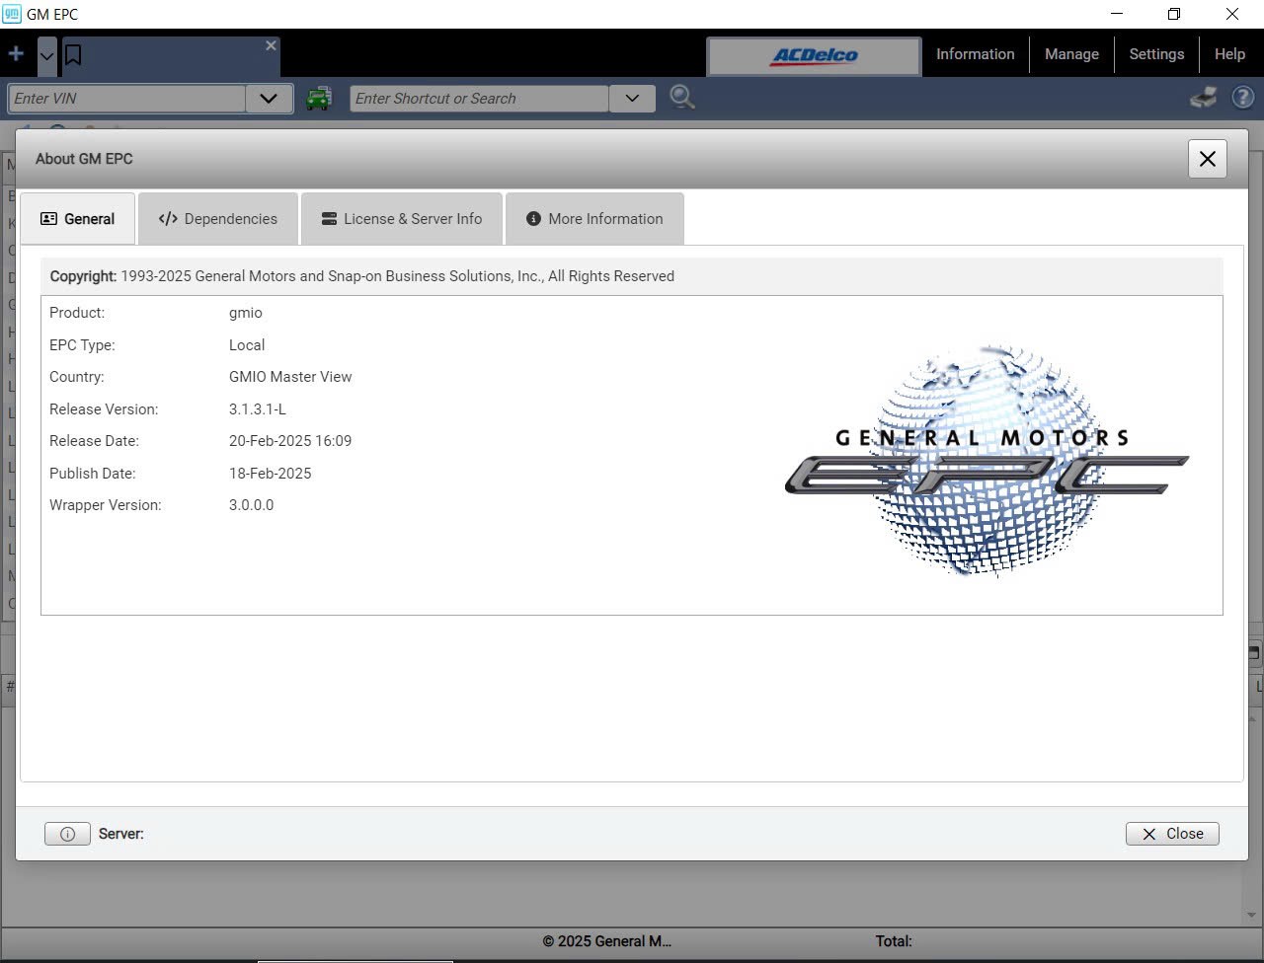Open the Manage menu
The width and height of the screenshot is (1264, 963).
[x=1071, y=54]
